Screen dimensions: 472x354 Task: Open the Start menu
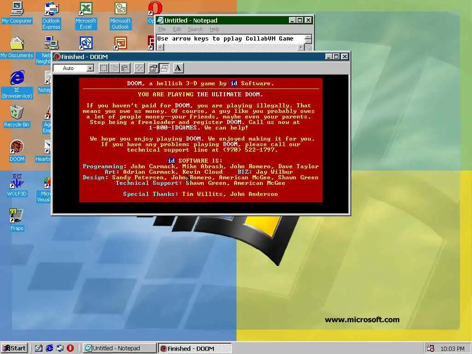pos(14,348)
